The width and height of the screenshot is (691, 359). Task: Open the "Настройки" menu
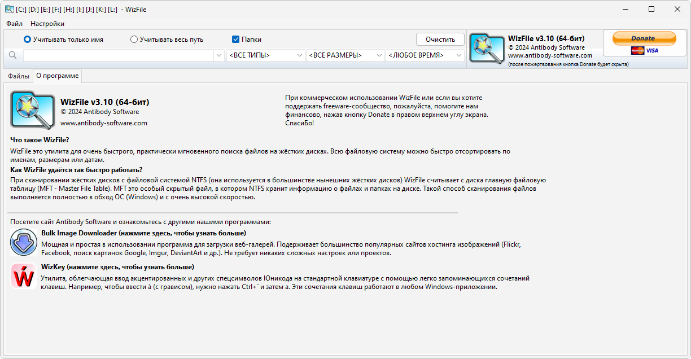tap(47, 24)
